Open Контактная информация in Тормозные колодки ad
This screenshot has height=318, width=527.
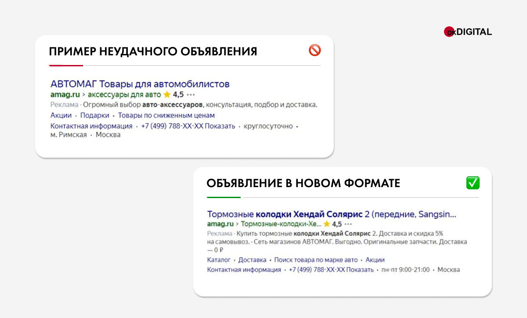(x=244, y=270)
